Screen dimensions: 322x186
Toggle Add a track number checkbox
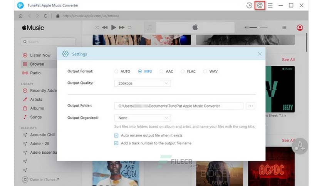(116, 143)
